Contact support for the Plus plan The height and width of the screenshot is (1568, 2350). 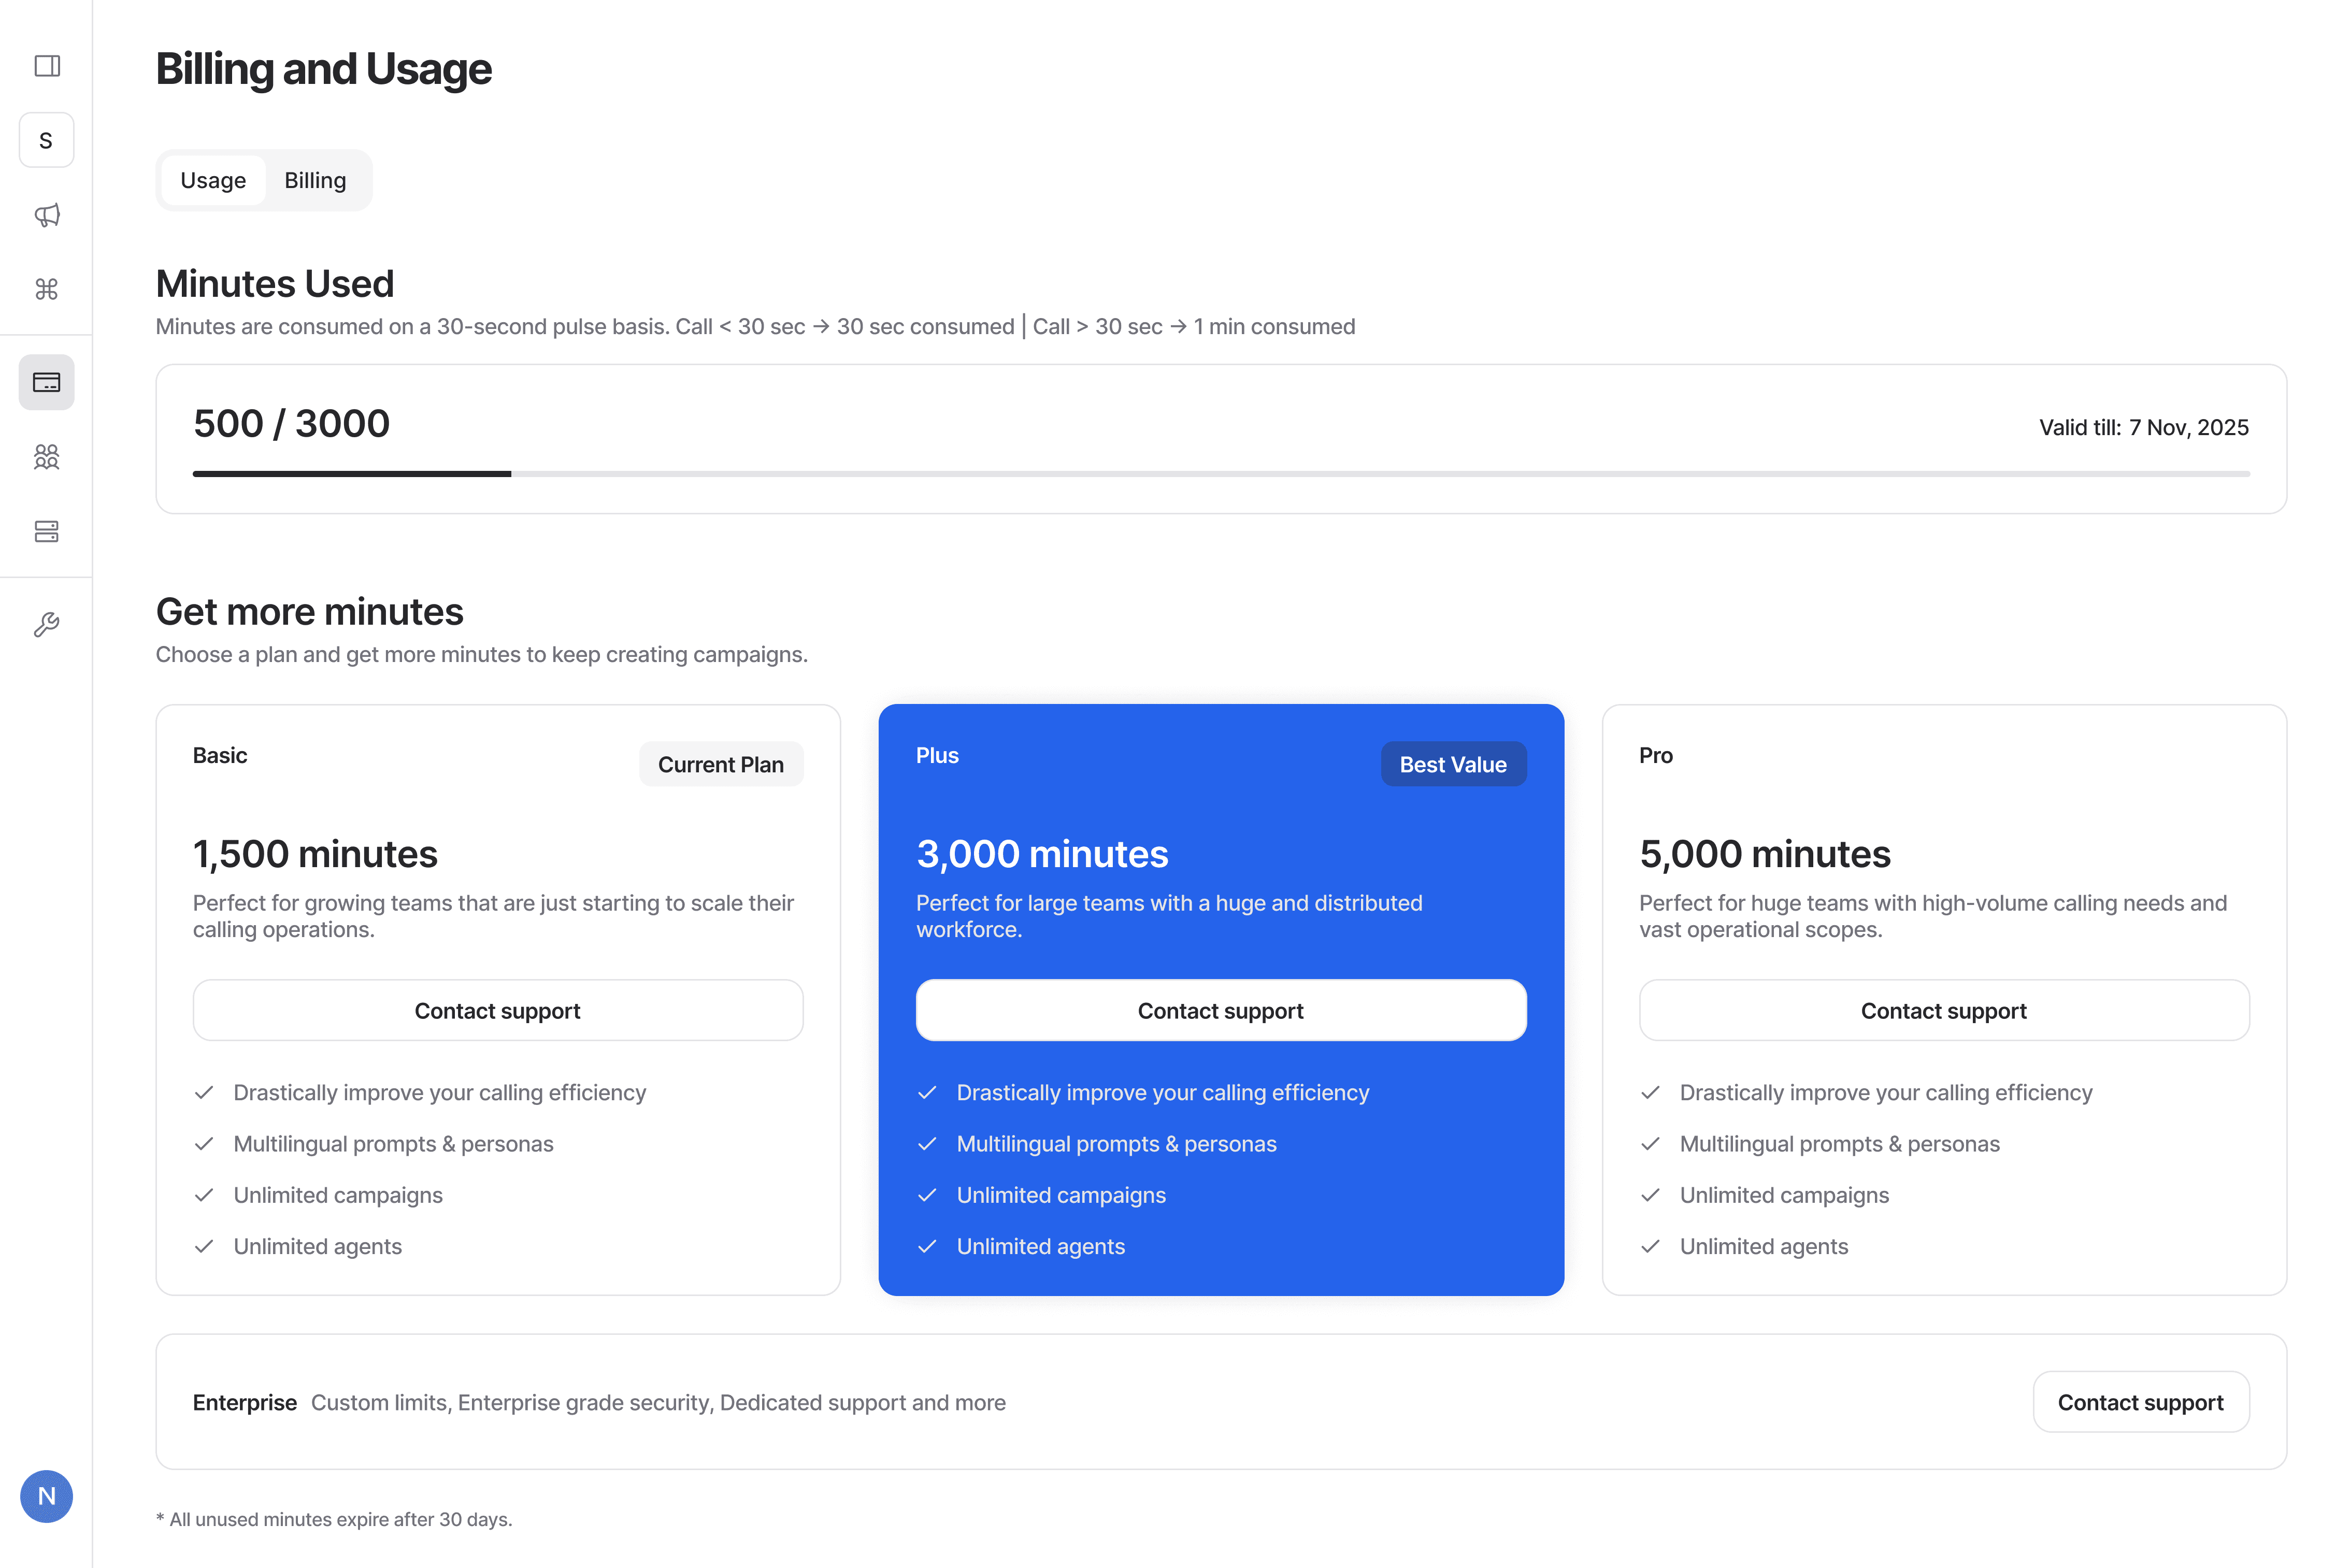coord(1221,1011)
